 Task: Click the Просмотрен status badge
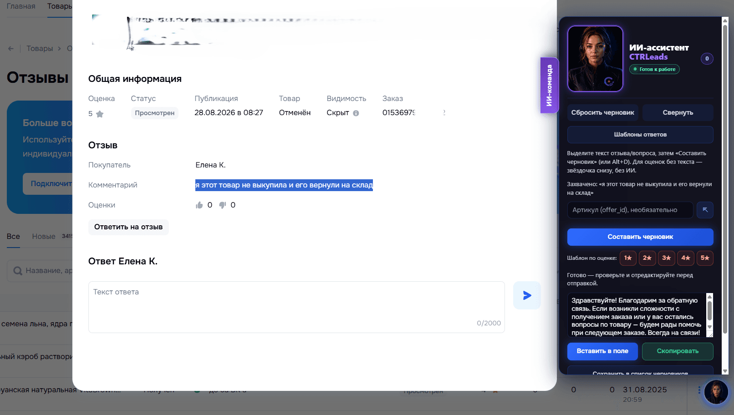154,113
